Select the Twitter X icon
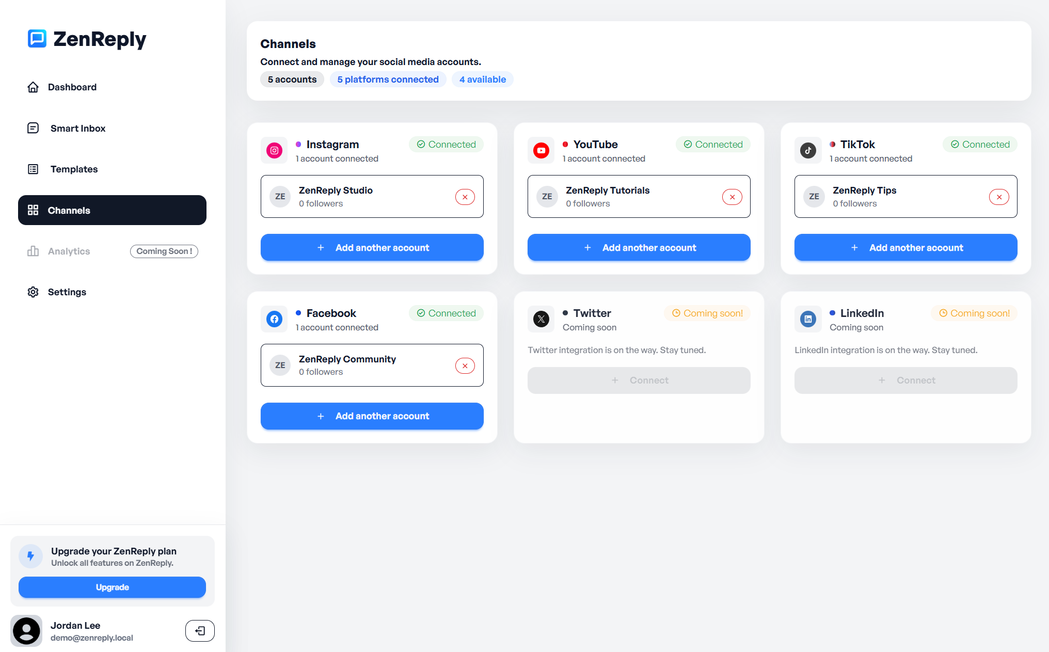The width and height of the screenshot is (1049, 652). click(541, 319)
